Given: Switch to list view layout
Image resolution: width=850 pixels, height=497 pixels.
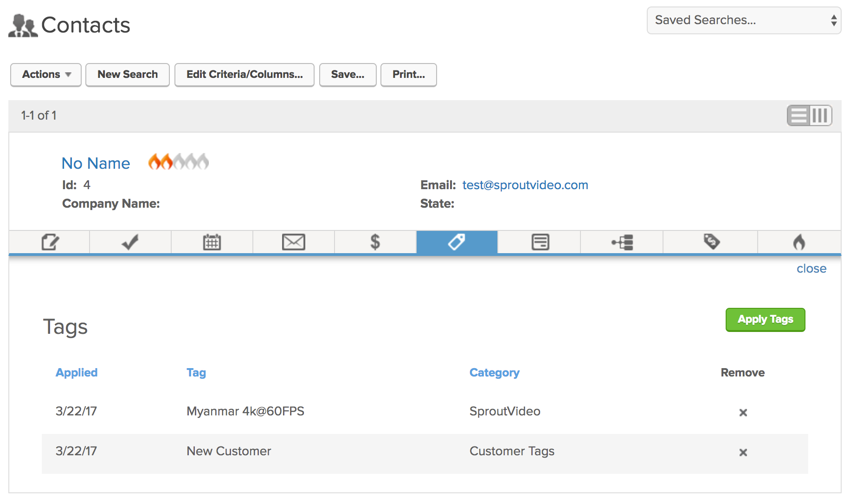Looking at the screenshot, I should coord(798,115).
